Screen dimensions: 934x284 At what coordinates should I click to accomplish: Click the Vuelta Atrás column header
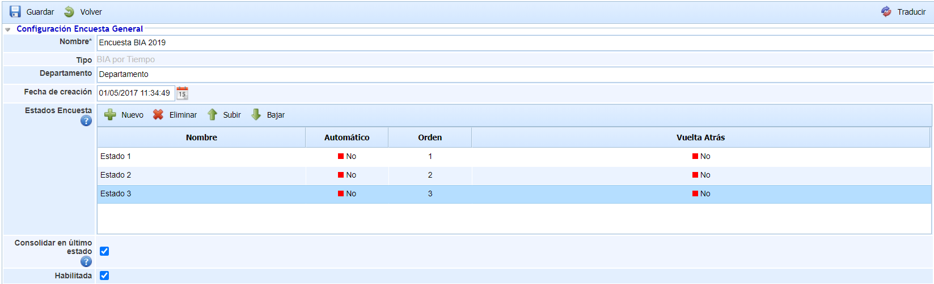(x=700, y=137)
